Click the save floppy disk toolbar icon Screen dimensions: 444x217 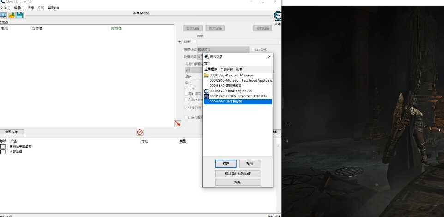(19, 15)
